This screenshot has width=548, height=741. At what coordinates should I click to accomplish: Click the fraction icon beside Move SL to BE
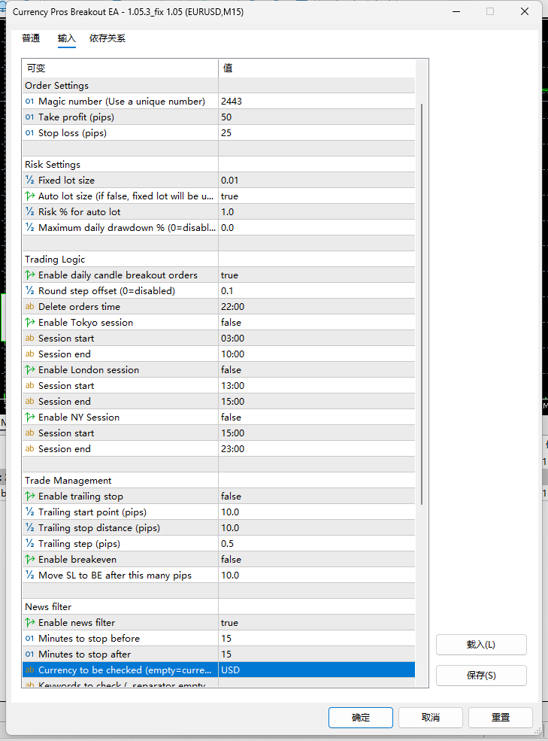[x=30, y=575]
